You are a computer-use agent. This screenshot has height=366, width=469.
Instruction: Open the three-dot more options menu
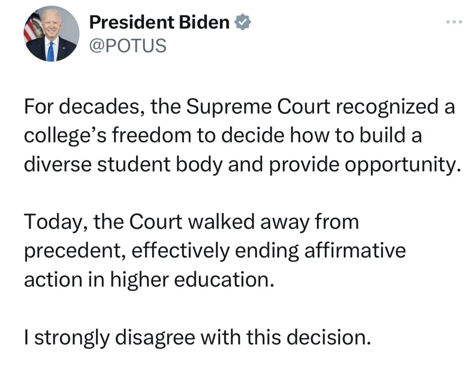(454, 22)
